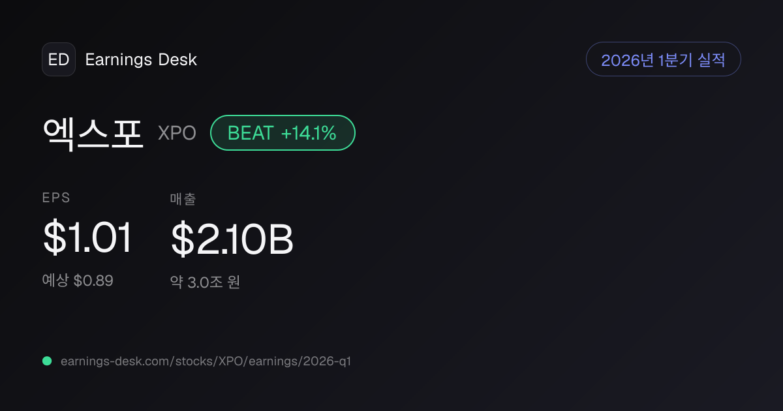Click the 약 3.0조 원 conversion text
Screen dimensions: 783x411
pos(205,282)
